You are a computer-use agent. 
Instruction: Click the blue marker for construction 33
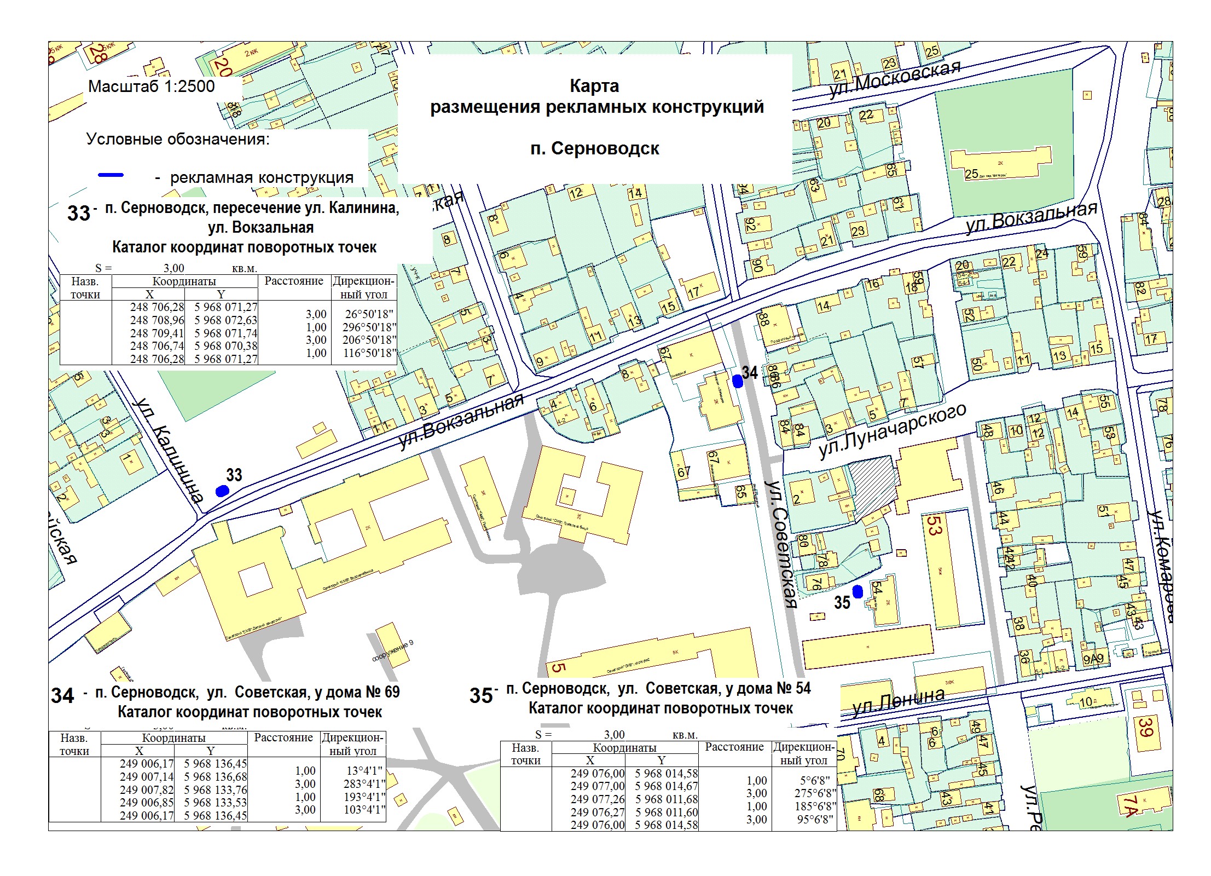pyautogui.click(x=222, y=491)
